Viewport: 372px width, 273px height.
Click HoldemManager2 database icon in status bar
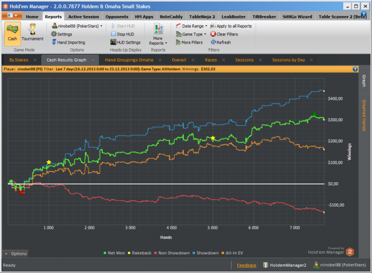[x=266, y=265]
